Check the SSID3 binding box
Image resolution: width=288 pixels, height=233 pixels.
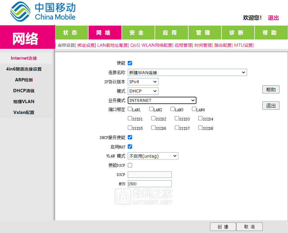pos(177,118)
